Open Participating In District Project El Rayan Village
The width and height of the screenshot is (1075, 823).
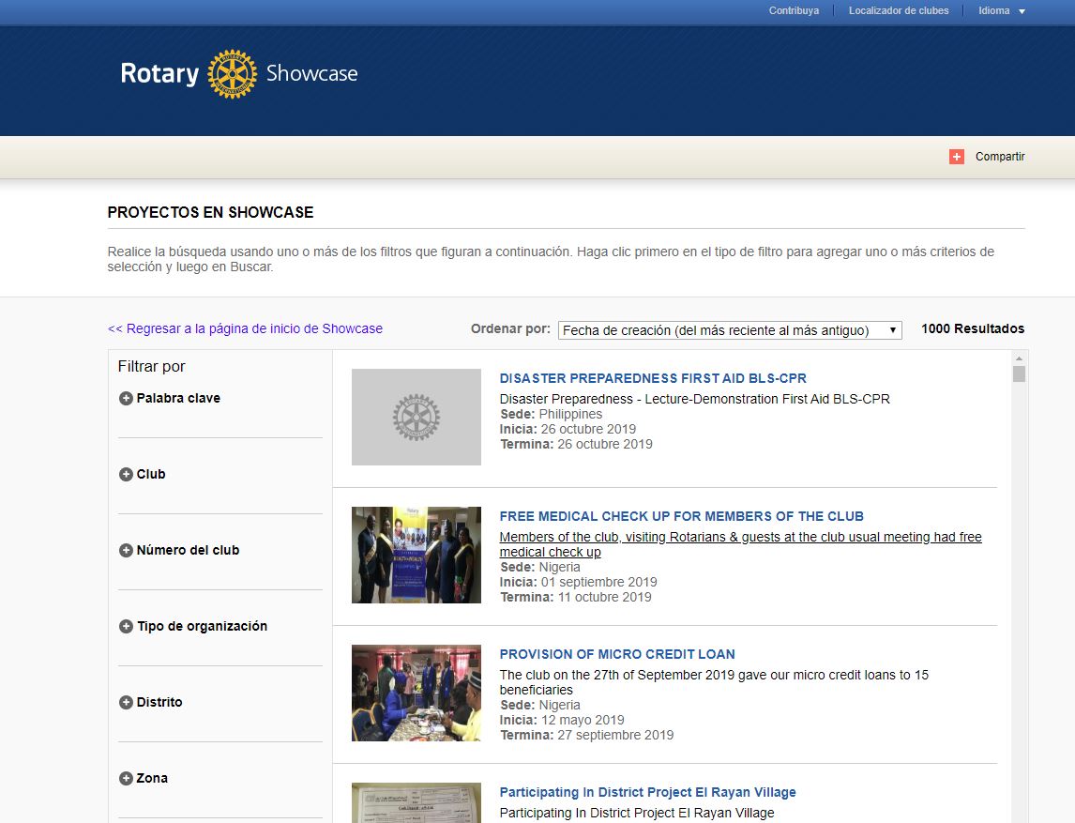647,792
